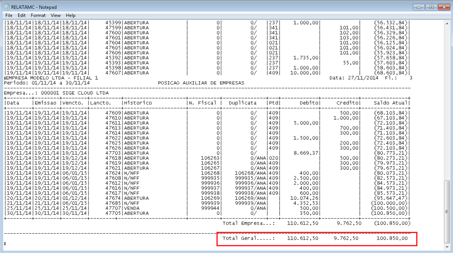453x254 pixels.
Task: Click the title 'POSICAO AUXILIAR DE EMPRESAS'
Action: pyautogui.click(x=201, y=83)
